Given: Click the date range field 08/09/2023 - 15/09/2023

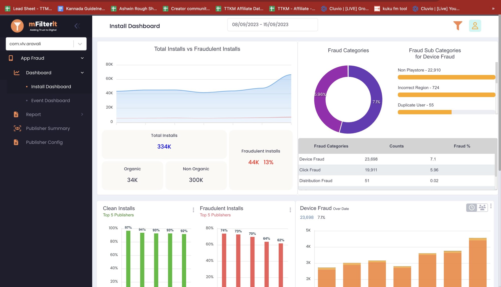Looking at the screenshot, I should coord(273,25).
